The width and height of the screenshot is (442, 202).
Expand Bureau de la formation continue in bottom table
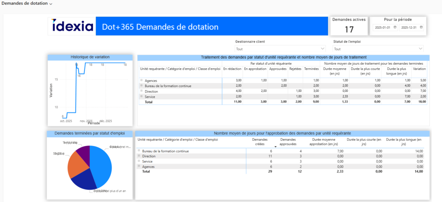pyautogui.click(x=139, y=151)
